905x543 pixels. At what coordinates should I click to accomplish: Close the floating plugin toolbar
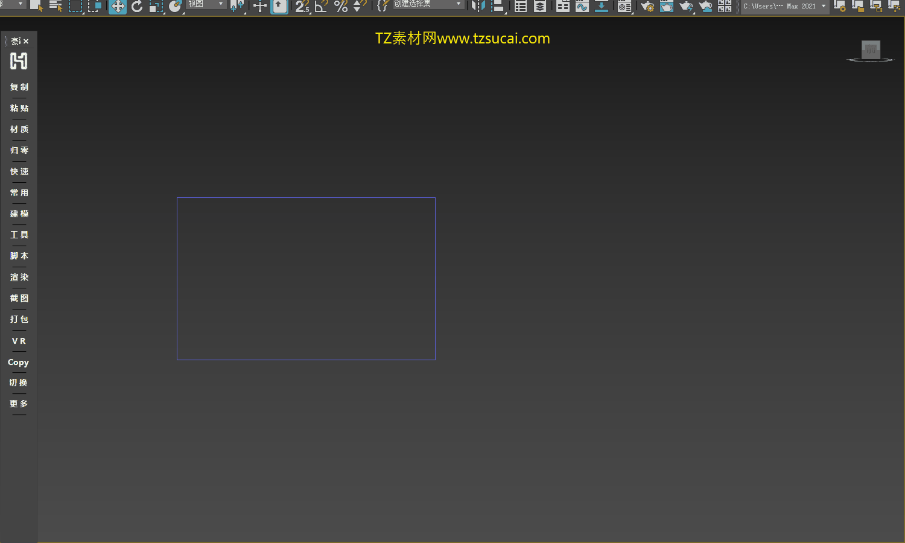[26, 41]
